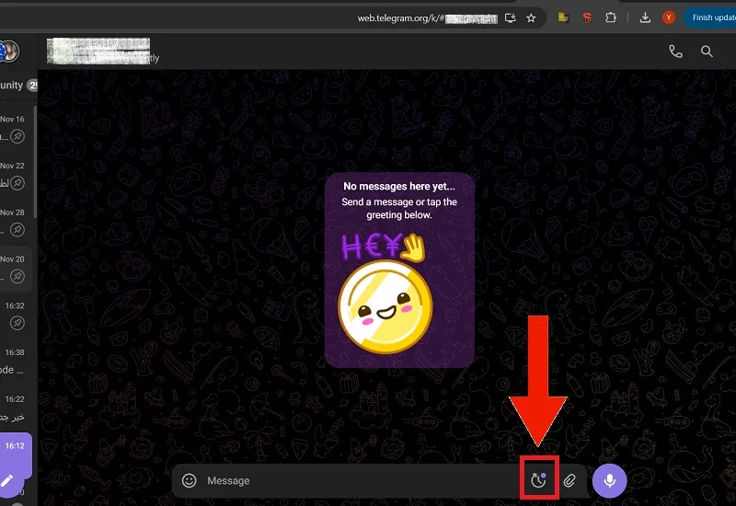Open the chat list row timed 16:12
736x506 pixels.
click(x=16, y=454)
